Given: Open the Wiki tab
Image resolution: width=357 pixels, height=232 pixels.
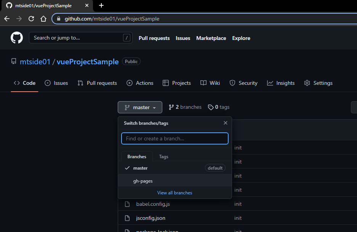Looking at the screenshot, I should [210, 83].
